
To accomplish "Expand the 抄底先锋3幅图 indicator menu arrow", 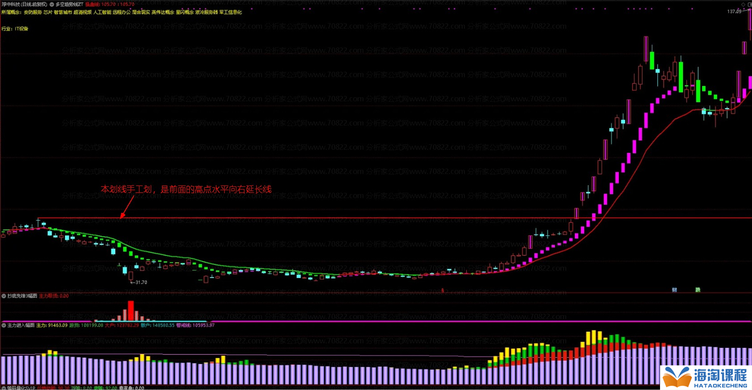I will (4, 296).
